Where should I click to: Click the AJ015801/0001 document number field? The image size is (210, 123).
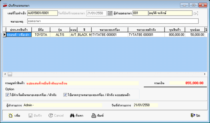tap(43, 13)
